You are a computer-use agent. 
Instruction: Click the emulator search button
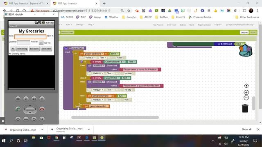tap(42, 119)
